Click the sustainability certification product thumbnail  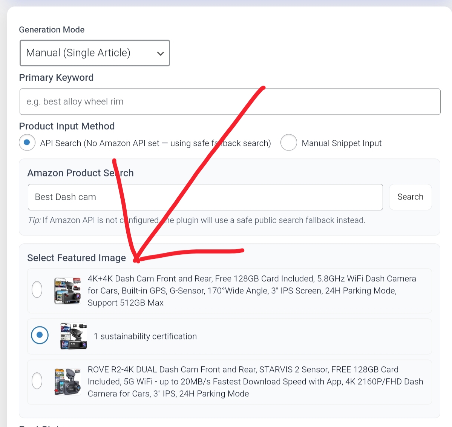coord(74,336)
